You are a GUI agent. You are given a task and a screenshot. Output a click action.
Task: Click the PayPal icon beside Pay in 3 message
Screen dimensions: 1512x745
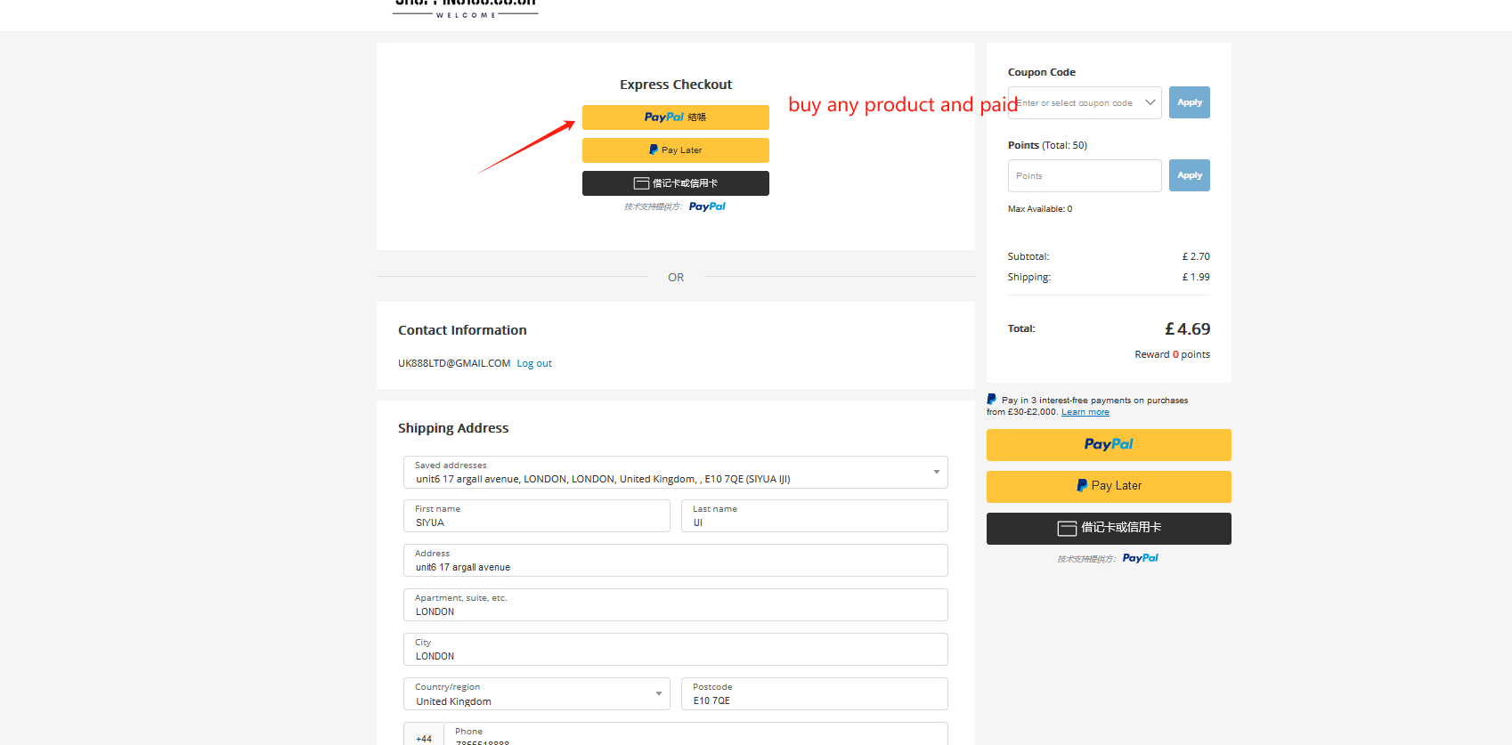click(x=992, y=400)
